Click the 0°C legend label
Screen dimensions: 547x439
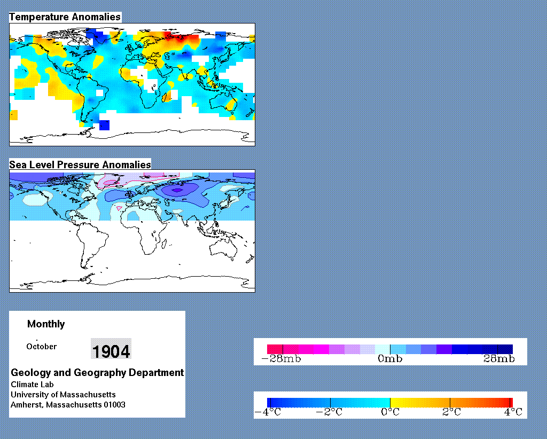tap(390, 412)
